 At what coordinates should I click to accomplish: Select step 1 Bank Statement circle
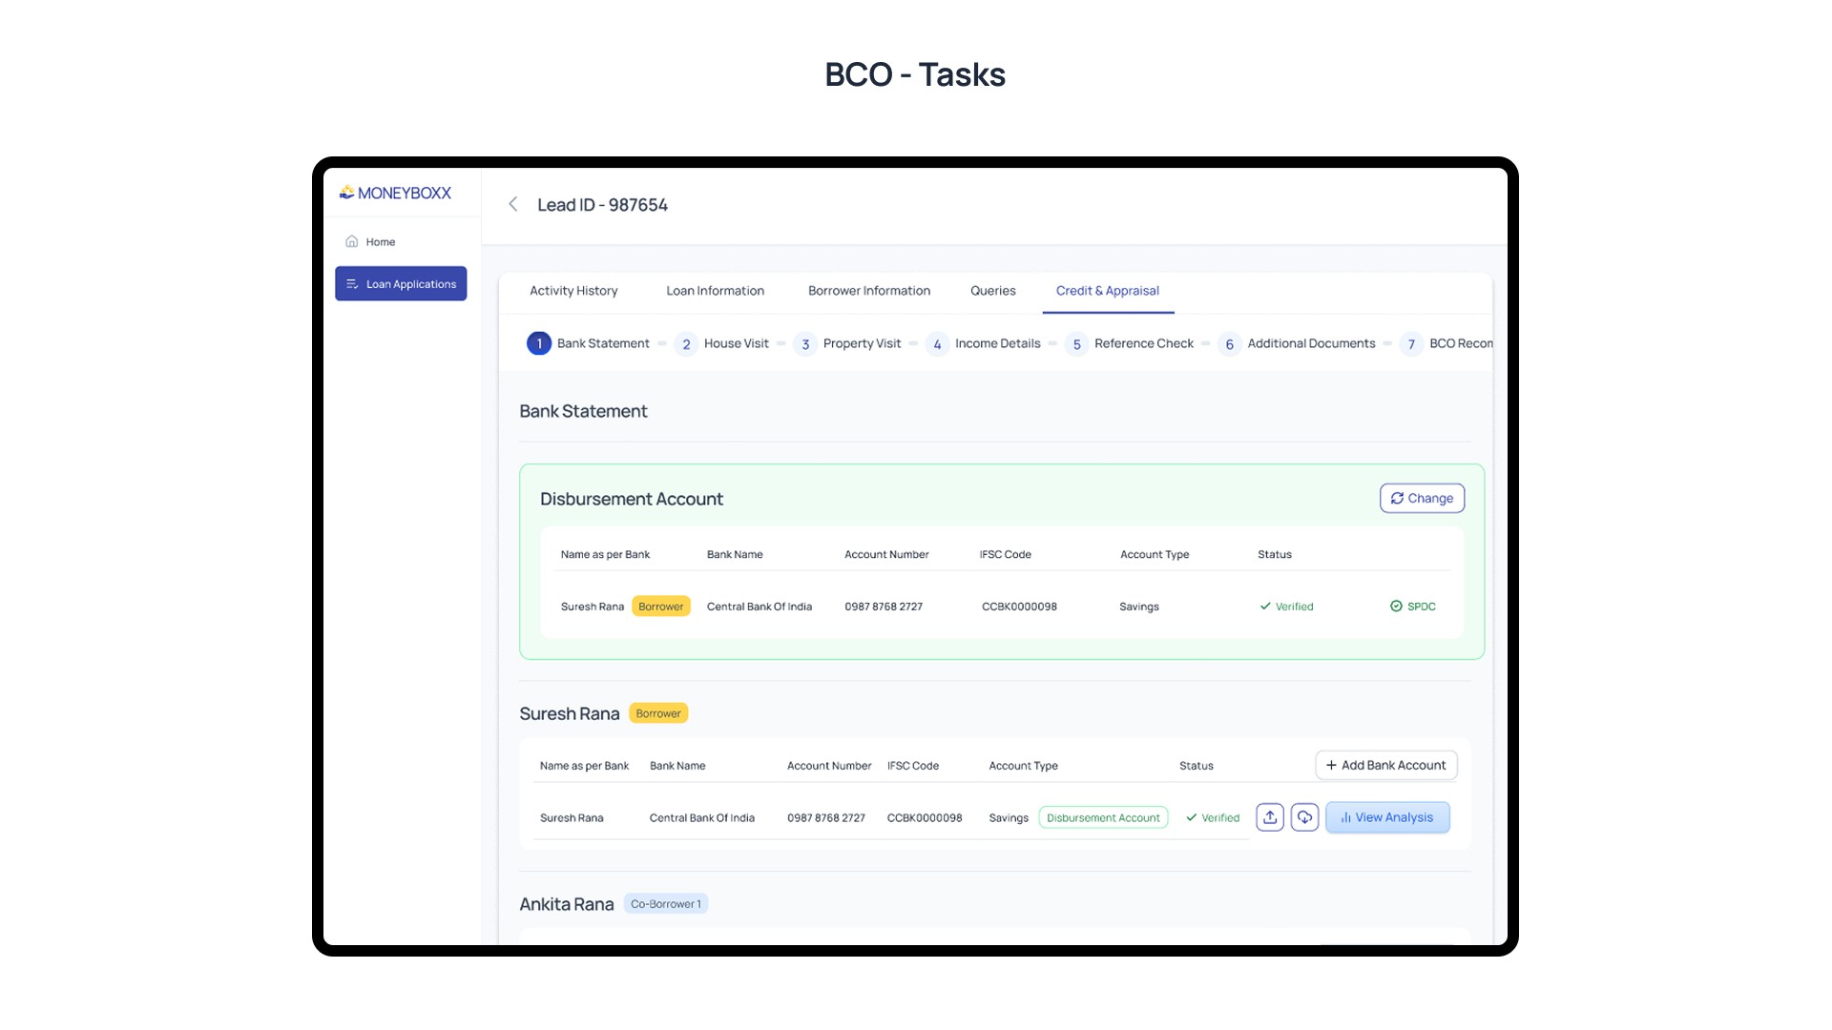coord(539,343)
